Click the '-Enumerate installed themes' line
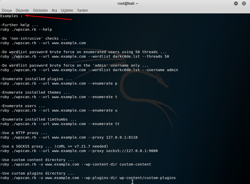 tap(35, 92)
